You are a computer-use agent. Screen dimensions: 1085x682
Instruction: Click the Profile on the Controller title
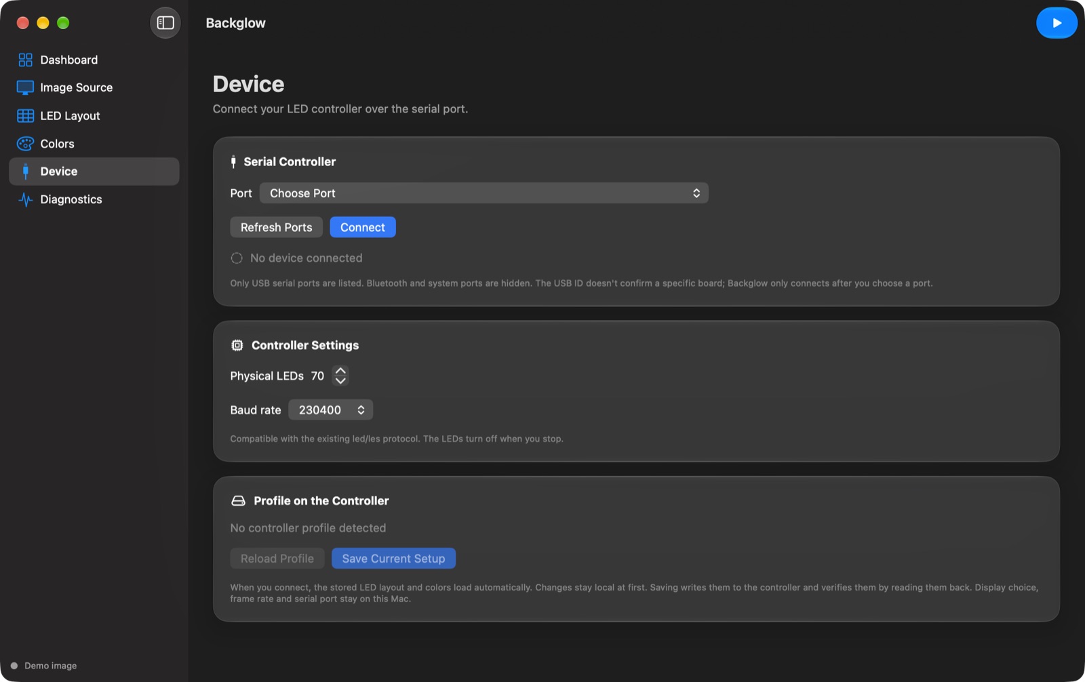pos(321,501)
